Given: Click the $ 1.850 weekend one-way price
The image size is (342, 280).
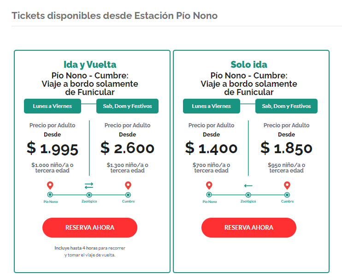Looking at the screenshot, I should tap(286, 149).
